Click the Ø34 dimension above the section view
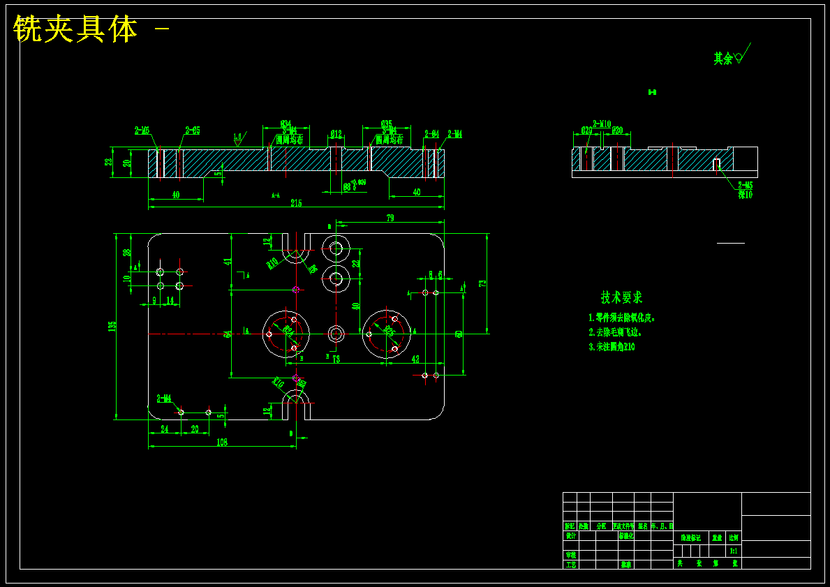Image resolution: width=830 pixels, height=587 pixels. point(286,124)
